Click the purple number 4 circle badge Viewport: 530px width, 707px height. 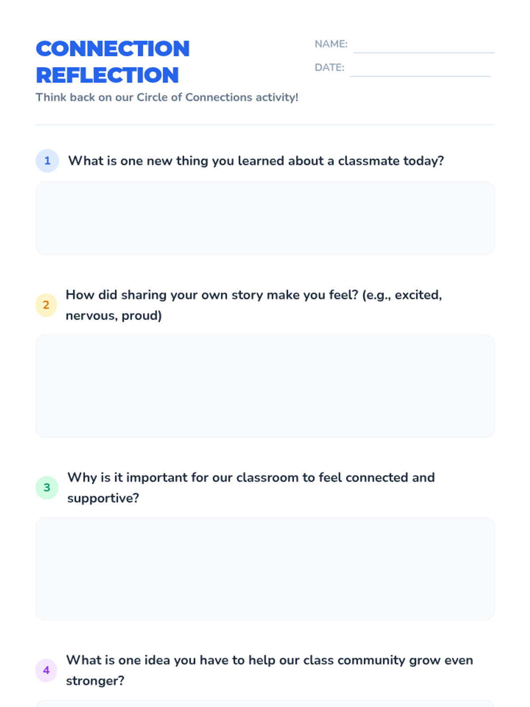point(46,670)
